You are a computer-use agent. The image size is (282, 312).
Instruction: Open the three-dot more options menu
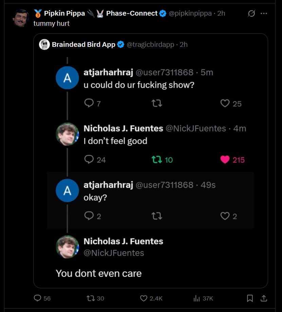pyautogui.click(x=264, y=14)
